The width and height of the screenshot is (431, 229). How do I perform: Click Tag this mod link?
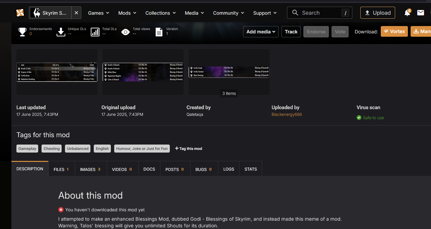[189, 149]
